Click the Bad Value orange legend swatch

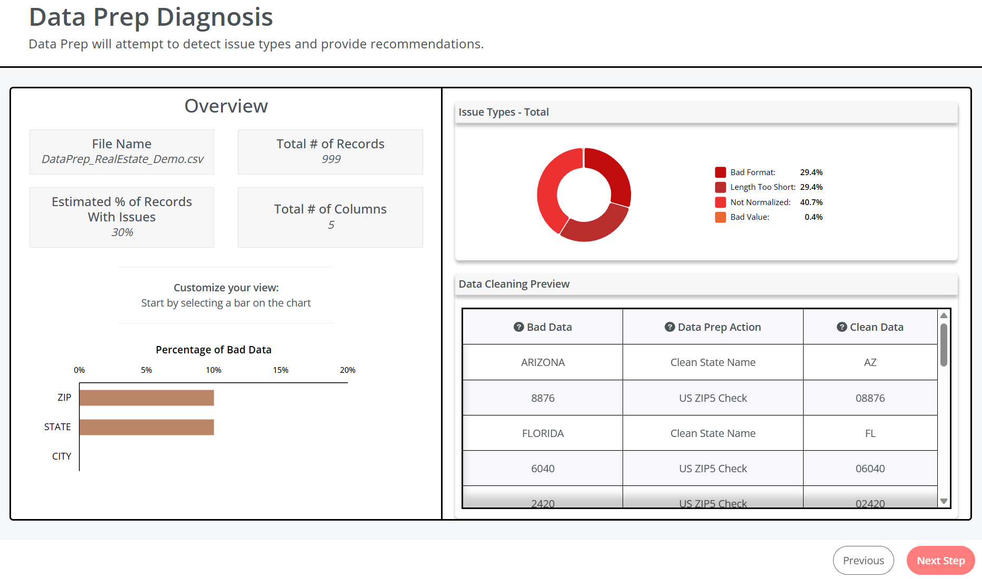coord(720,217)
